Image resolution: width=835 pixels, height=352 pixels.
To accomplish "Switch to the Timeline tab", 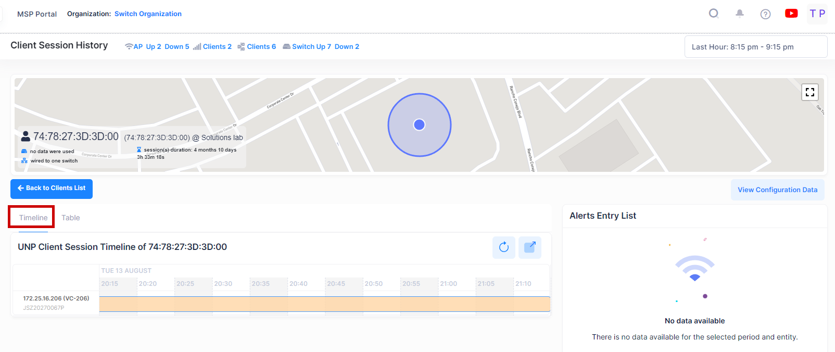I will [33, 218].
